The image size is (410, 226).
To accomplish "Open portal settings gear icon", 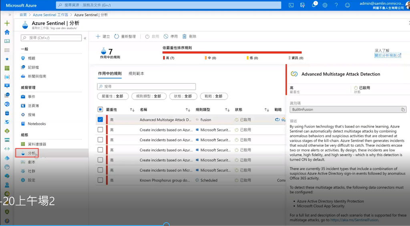I will tap(325, 5).
